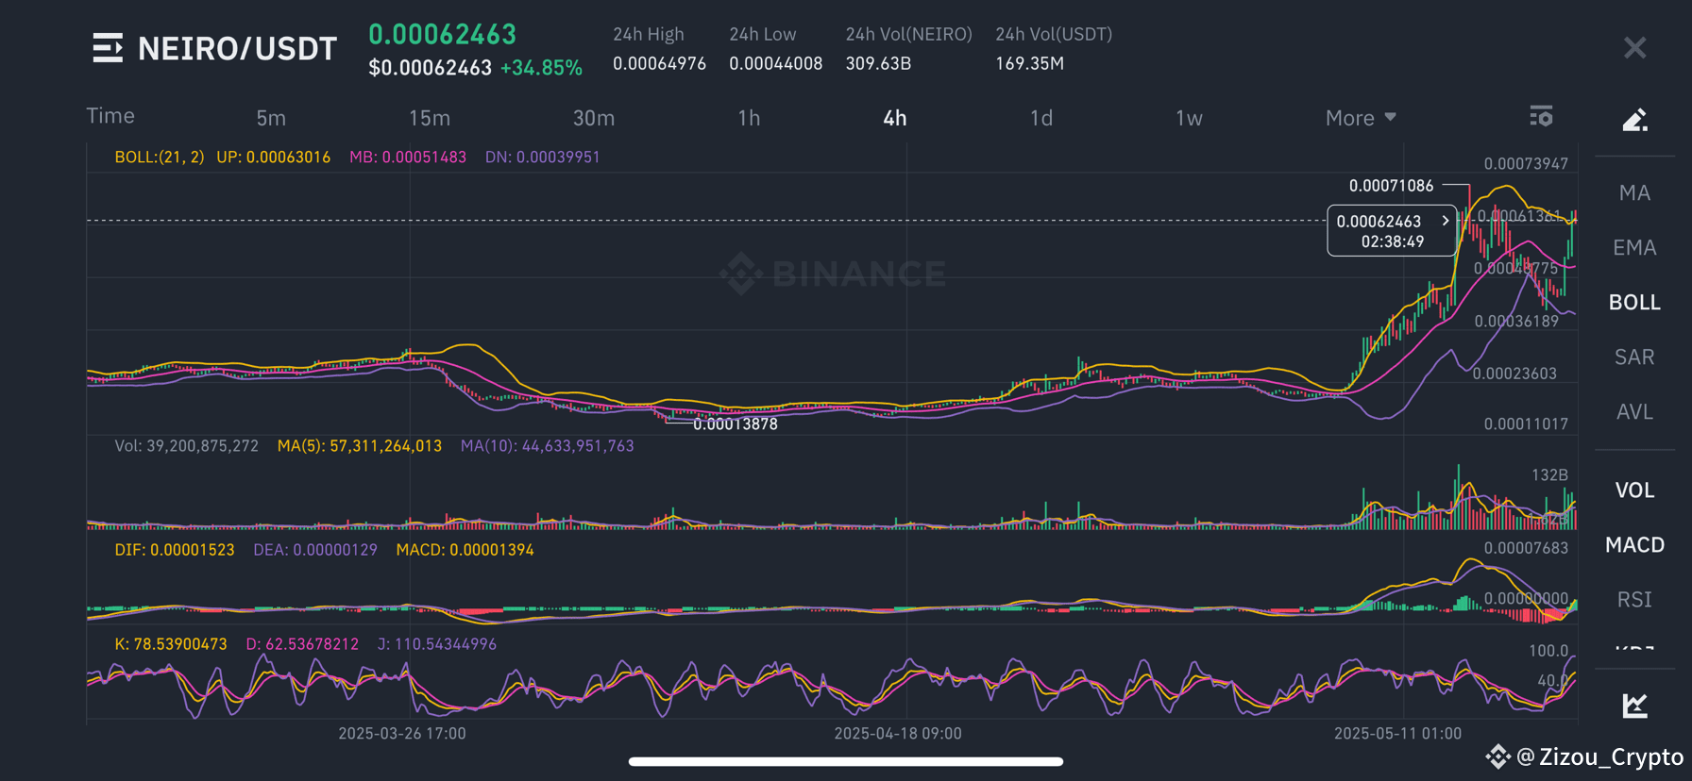Select the 30m interval
1692x781 pixels.
point(594,118)
